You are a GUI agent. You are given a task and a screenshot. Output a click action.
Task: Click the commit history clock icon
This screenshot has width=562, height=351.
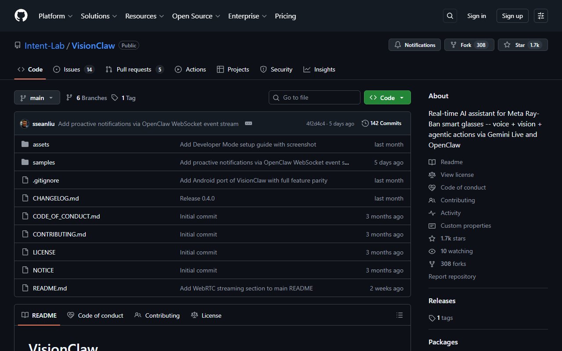(x=365, y=123)
